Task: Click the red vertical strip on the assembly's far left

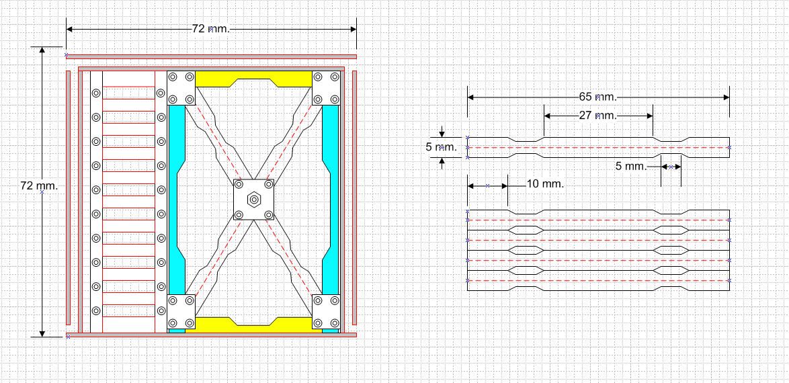Action: coord(69,198)
